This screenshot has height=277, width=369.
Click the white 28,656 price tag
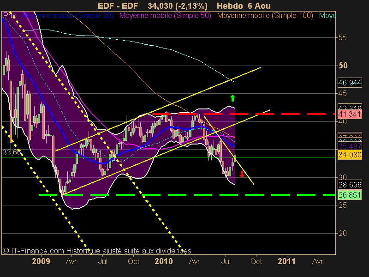pos(350,185)
